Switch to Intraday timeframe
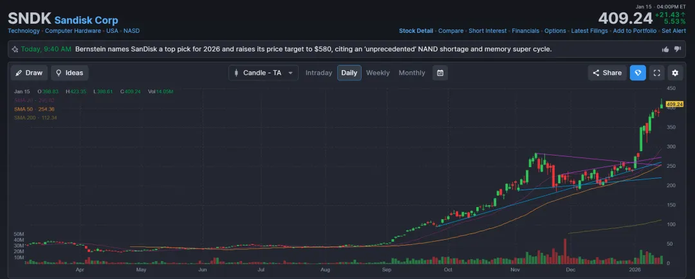Screen dimensions: 695x279 point(319,73)
